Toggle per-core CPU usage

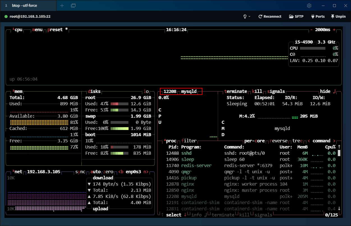pyautogui.click(x=254, y=141)
